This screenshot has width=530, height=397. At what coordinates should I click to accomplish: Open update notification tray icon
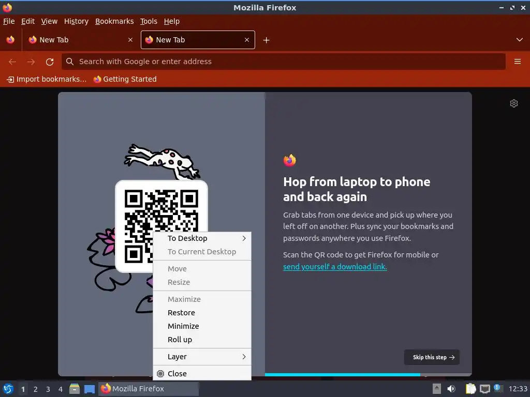497,388
